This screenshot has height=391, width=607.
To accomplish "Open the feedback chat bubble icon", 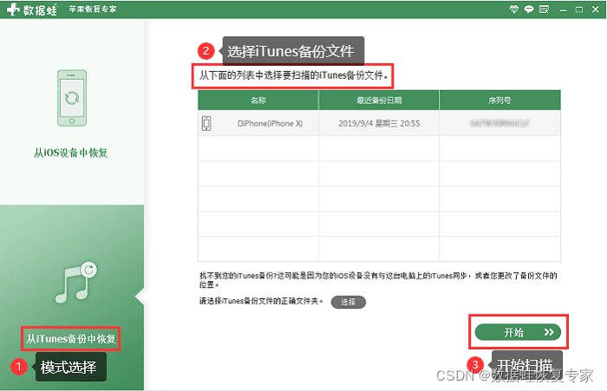I will [529, 10].
